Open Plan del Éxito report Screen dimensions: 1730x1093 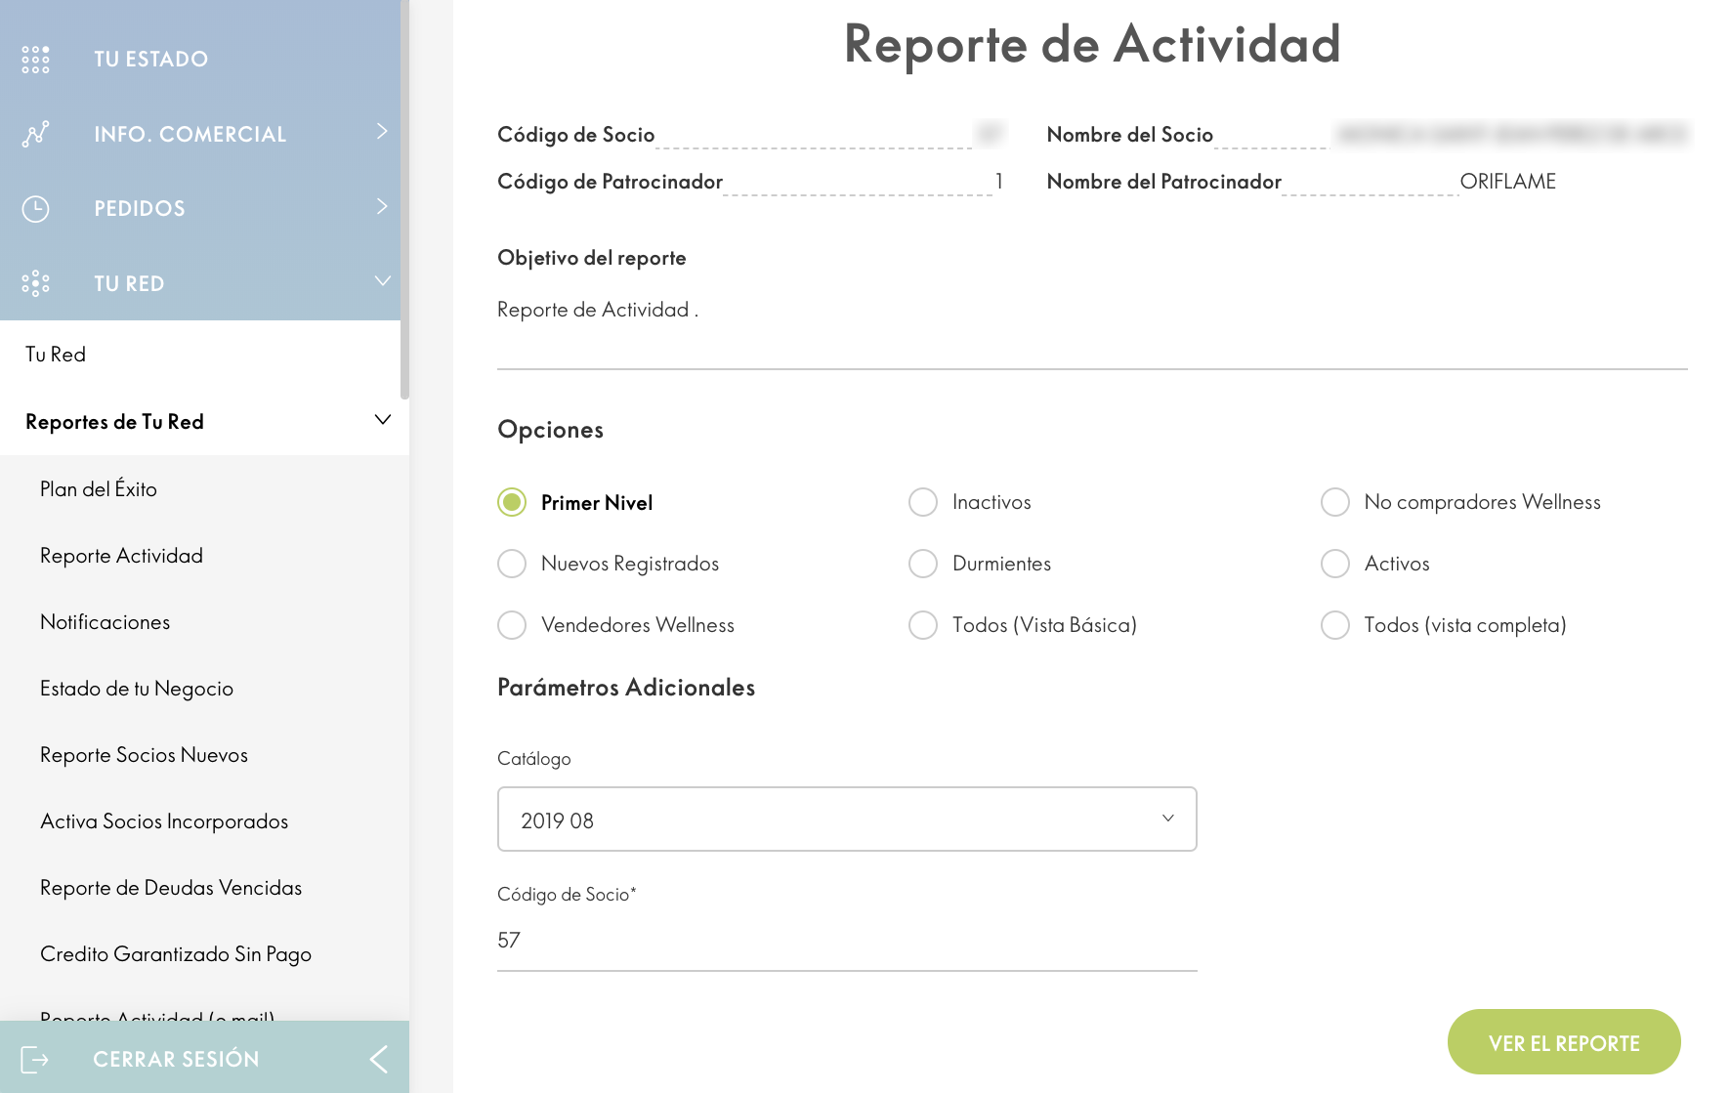tap(99, 489)
